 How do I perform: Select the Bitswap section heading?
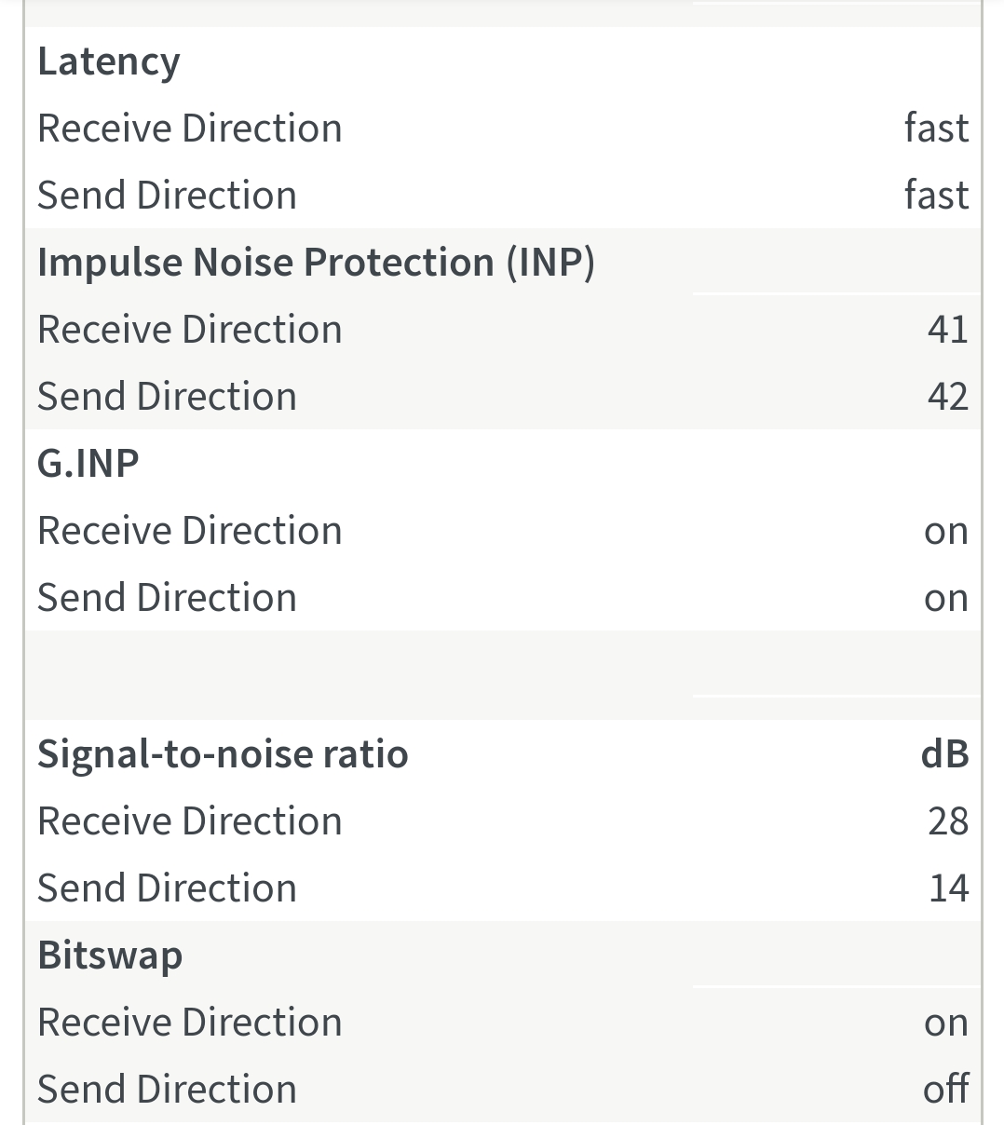110,956
